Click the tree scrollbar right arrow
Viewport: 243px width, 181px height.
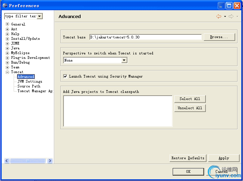click(x=50, y=161)
